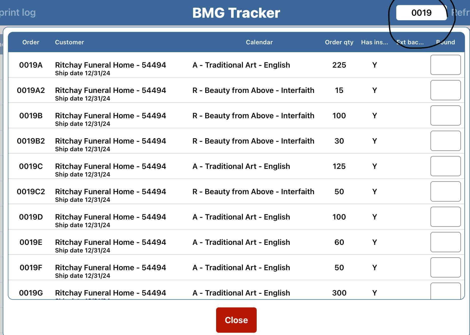The image size is (470, 335).
Task: Mark order 0019D as bound
Action: tap(445, 217)
